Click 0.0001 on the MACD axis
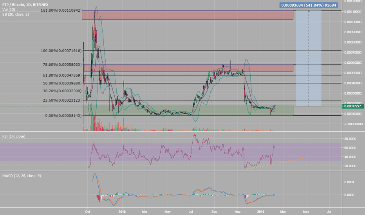 coord(349,182)
